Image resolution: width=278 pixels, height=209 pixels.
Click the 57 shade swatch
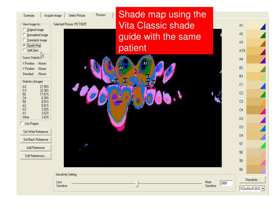pyautogui.click(x=256, y=144)
